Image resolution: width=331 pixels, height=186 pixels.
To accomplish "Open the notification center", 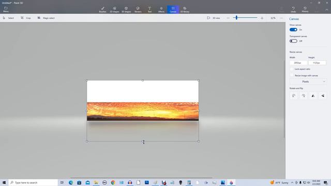I will [326, 182].
